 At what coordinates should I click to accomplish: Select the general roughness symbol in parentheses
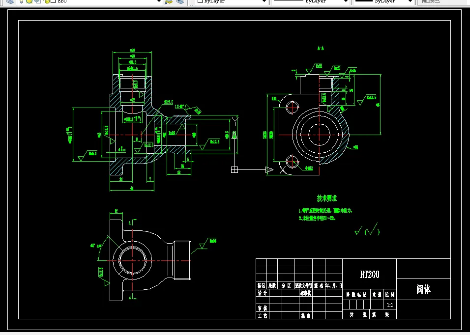372,230
